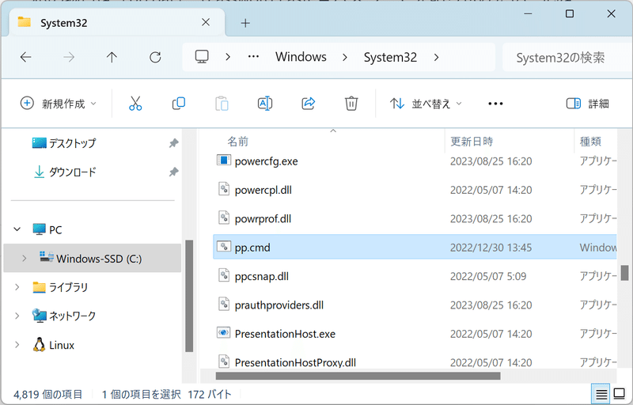The image size is (633, 405).
Task: Click the Paste clipboard icon
Action: tap(222, 104)
